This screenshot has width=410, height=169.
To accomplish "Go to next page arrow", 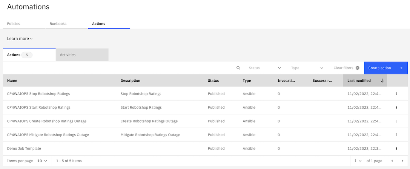I will [x=402, y=161].
